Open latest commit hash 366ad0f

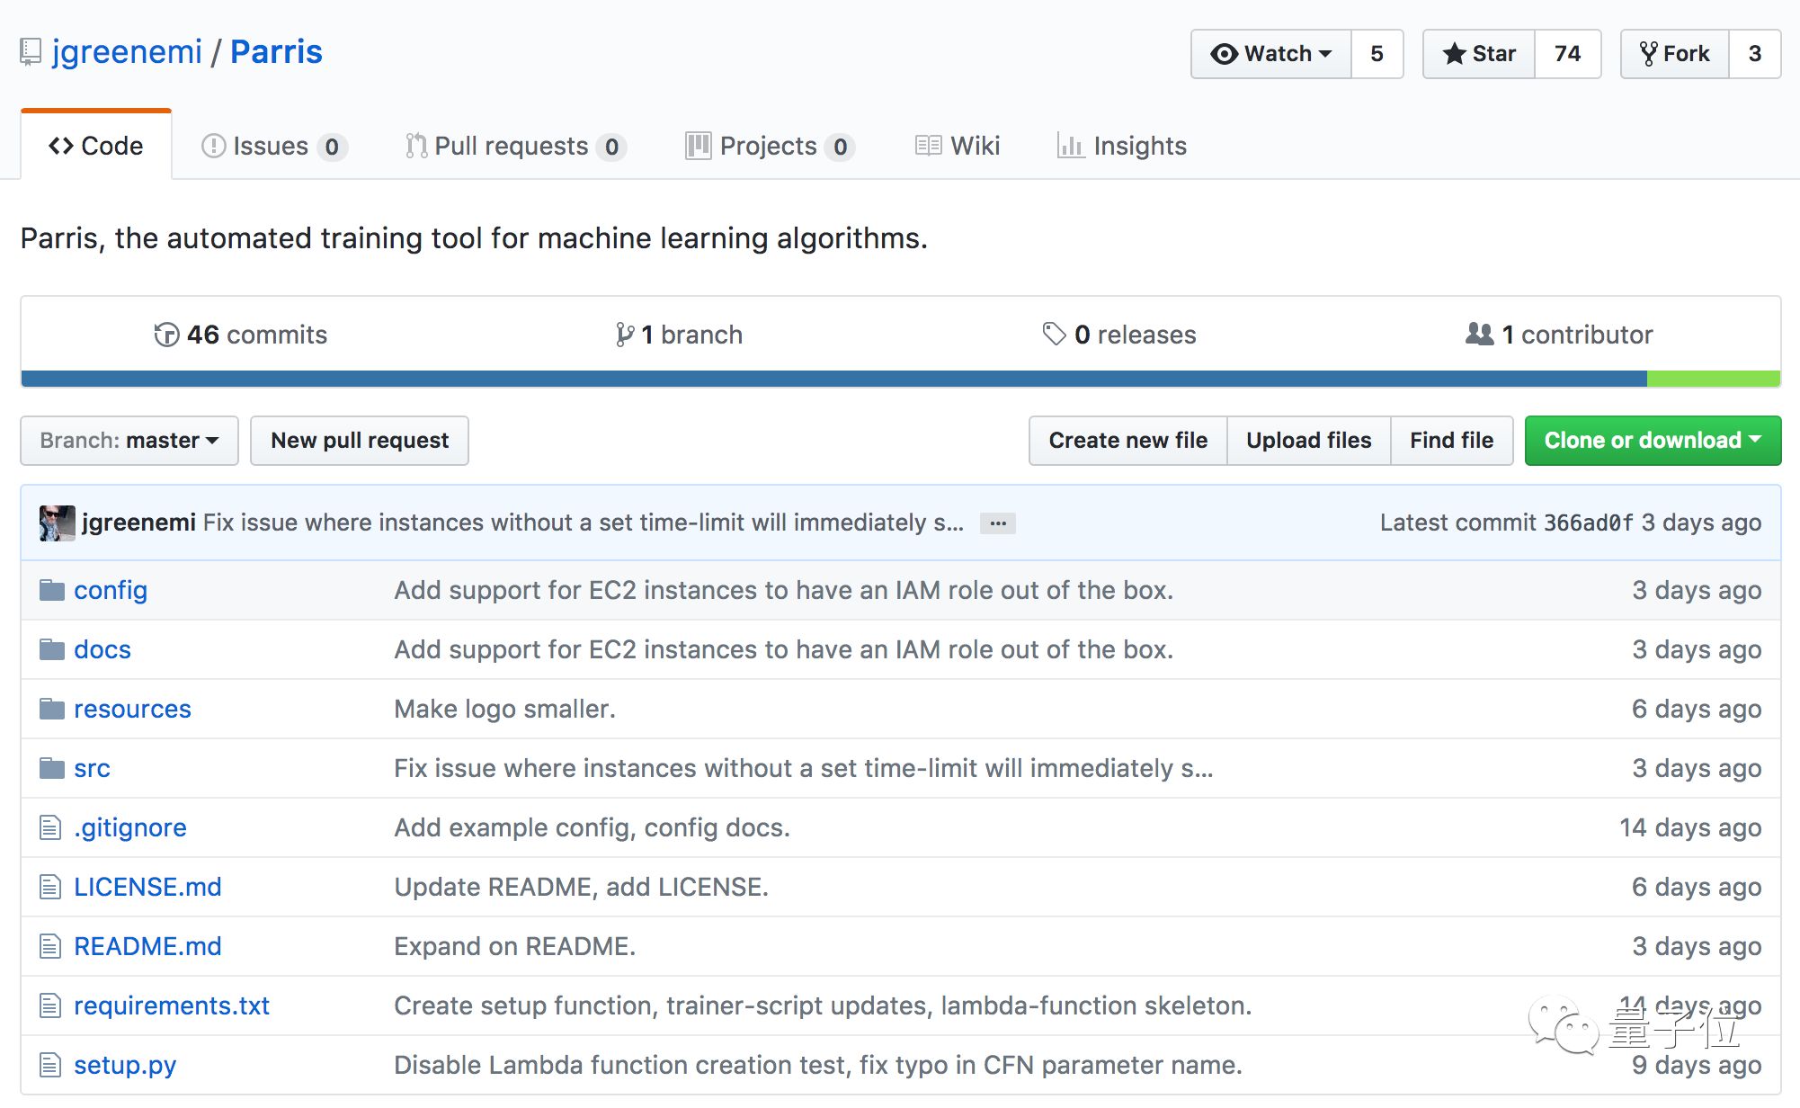[x=1588, y=523]
